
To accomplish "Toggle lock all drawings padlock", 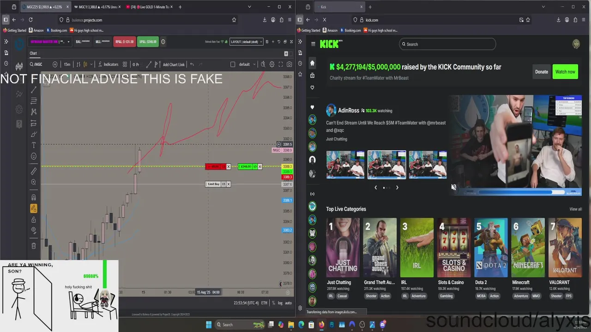I will point(34,220).
